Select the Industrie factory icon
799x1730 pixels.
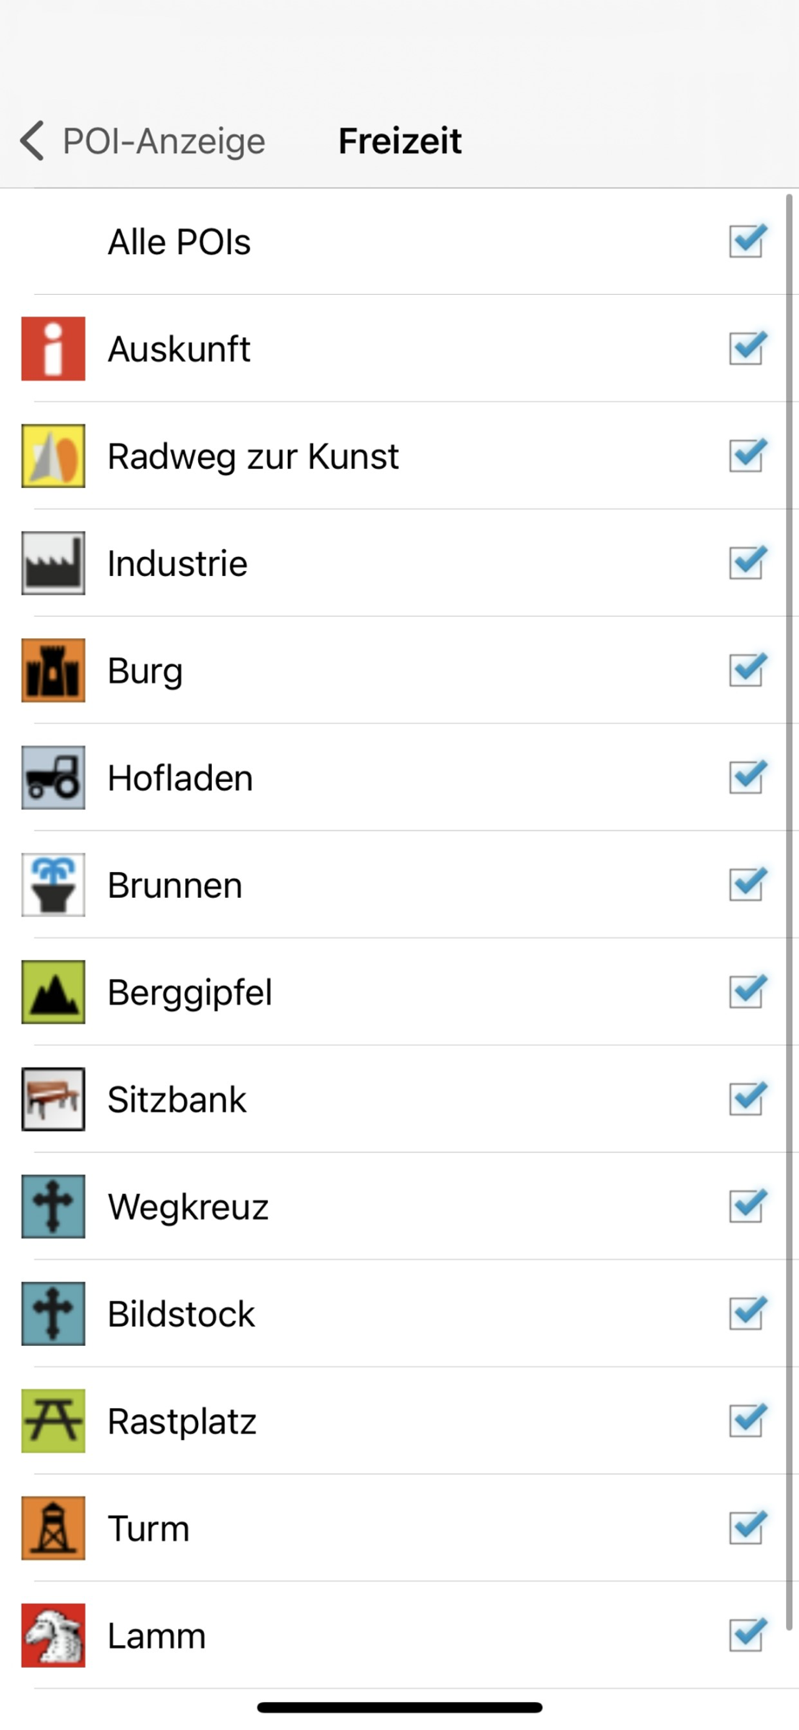[x=54, y=564]
